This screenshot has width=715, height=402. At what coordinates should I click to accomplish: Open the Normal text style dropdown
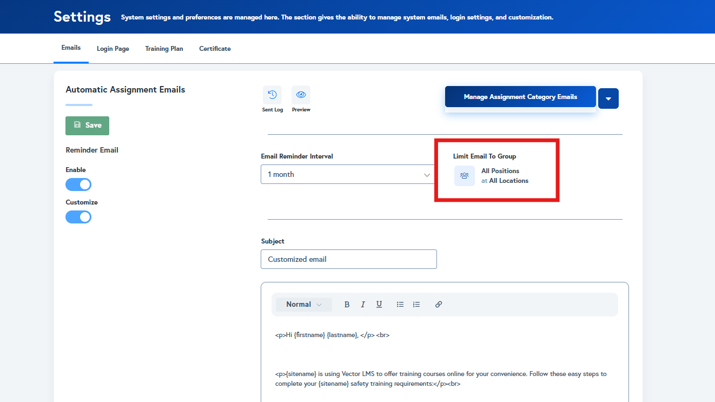click(304, 305)
